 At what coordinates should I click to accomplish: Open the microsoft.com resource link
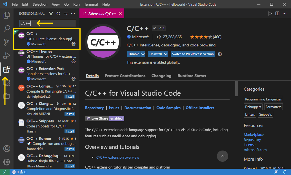tap(255, 150)
